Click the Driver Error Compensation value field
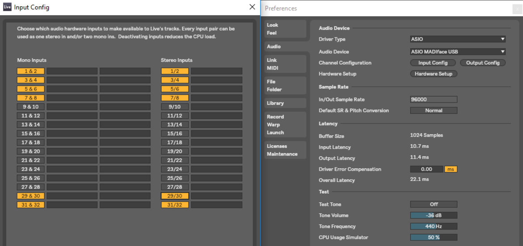The width and height of the screenshot is (523, 246). (x=426, y=169)
